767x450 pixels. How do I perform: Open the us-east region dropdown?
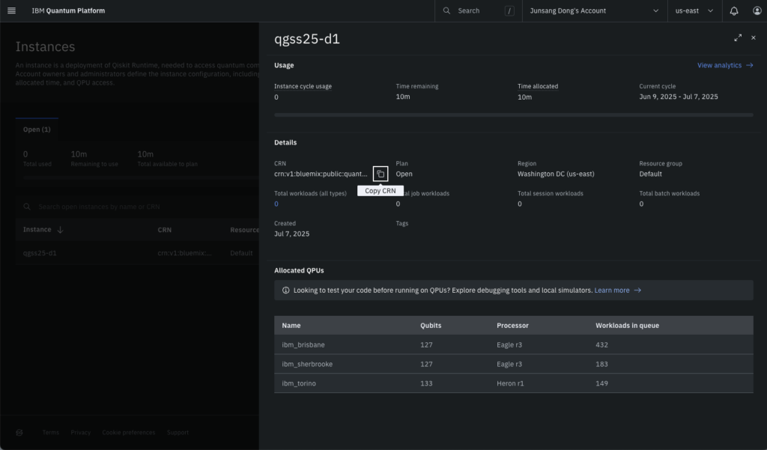click(694, 10)
